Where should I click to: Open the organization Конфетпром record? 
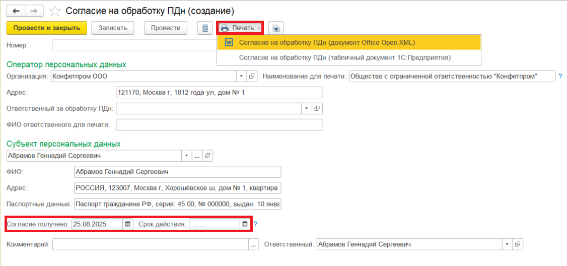tap(252, 77)
